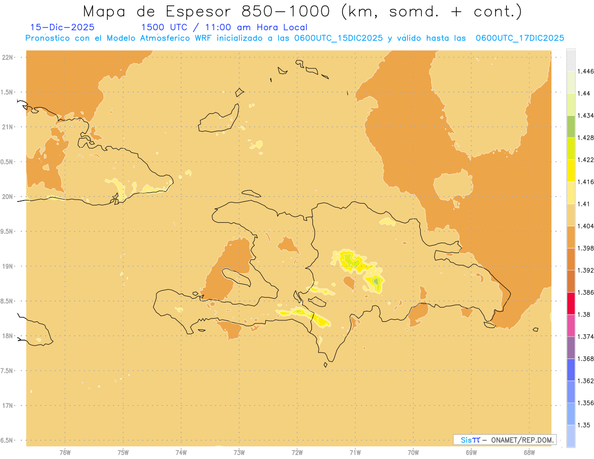
Task: Click the colorbar value '1.386'
Action: (x=587, y=292)
